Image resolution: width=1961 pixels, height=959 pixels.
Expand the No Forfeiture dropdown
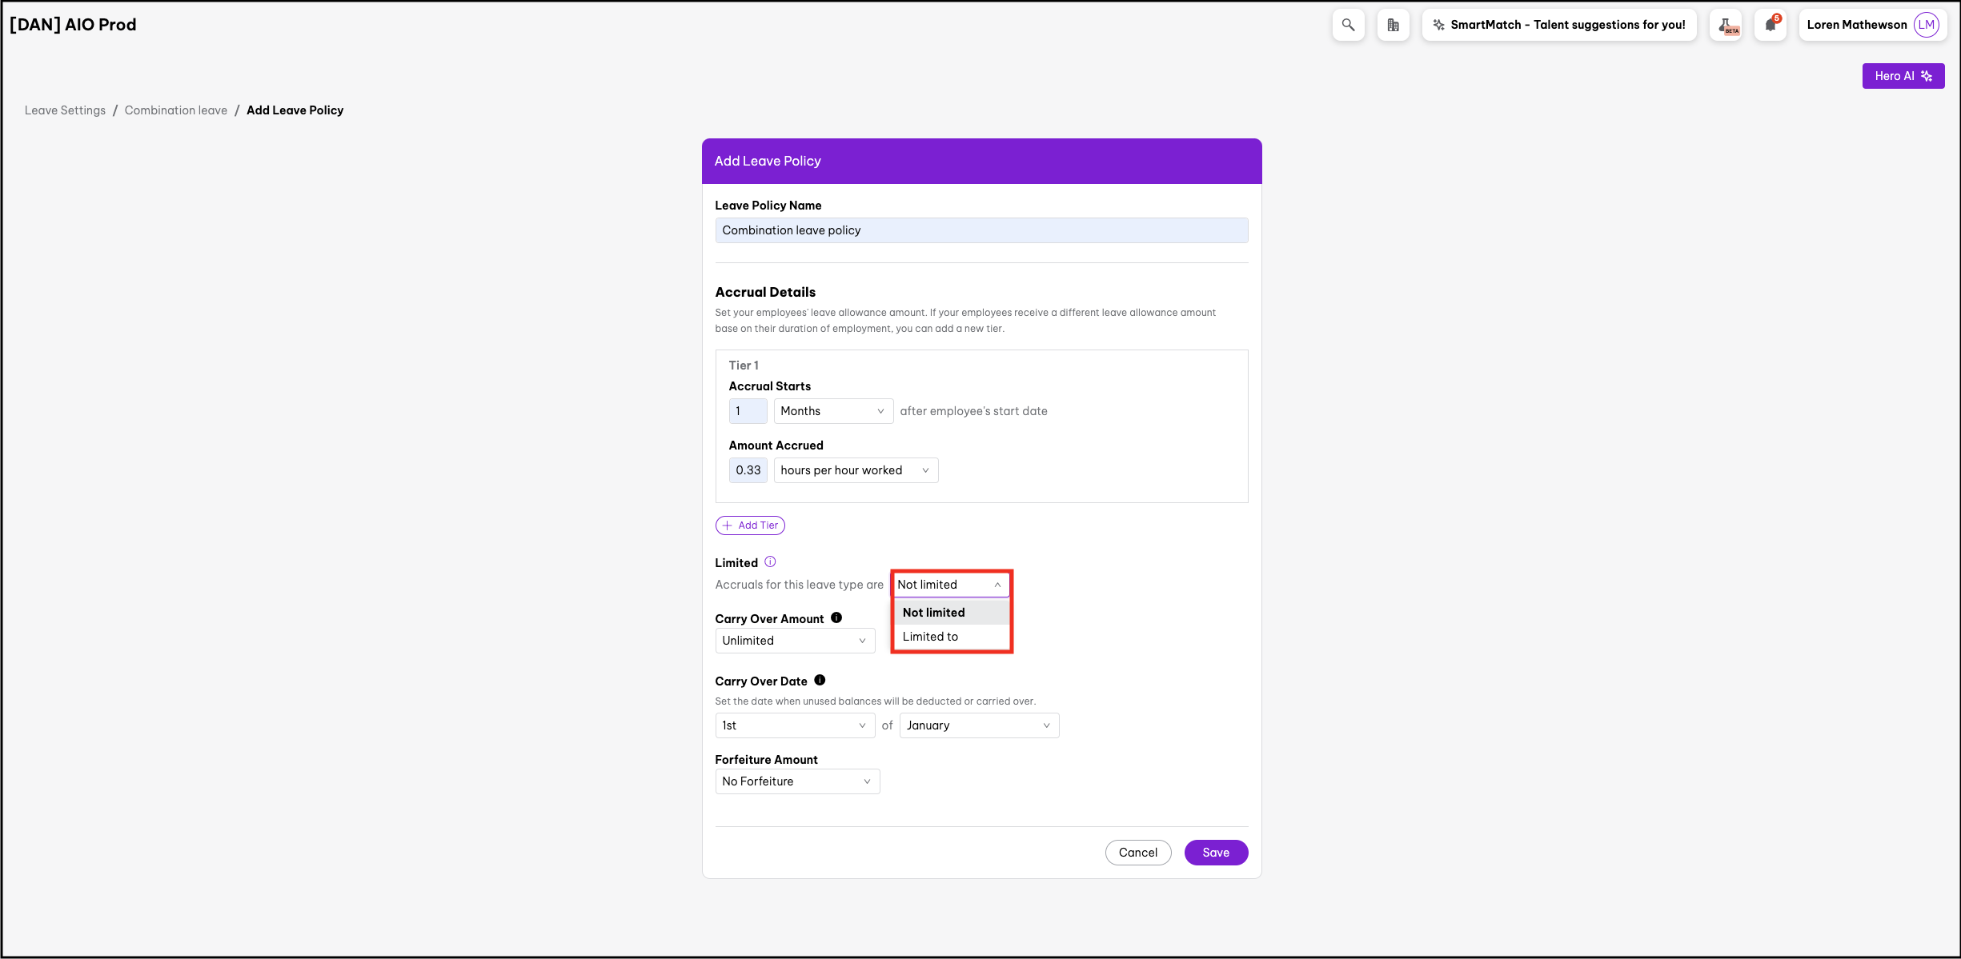tap(796, 781)
